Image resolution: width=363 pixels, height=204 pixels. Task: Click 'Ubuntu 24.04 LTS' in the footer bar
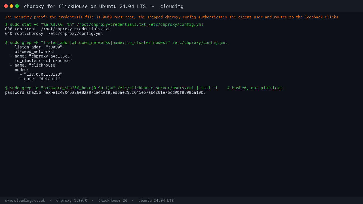(156, 200)
